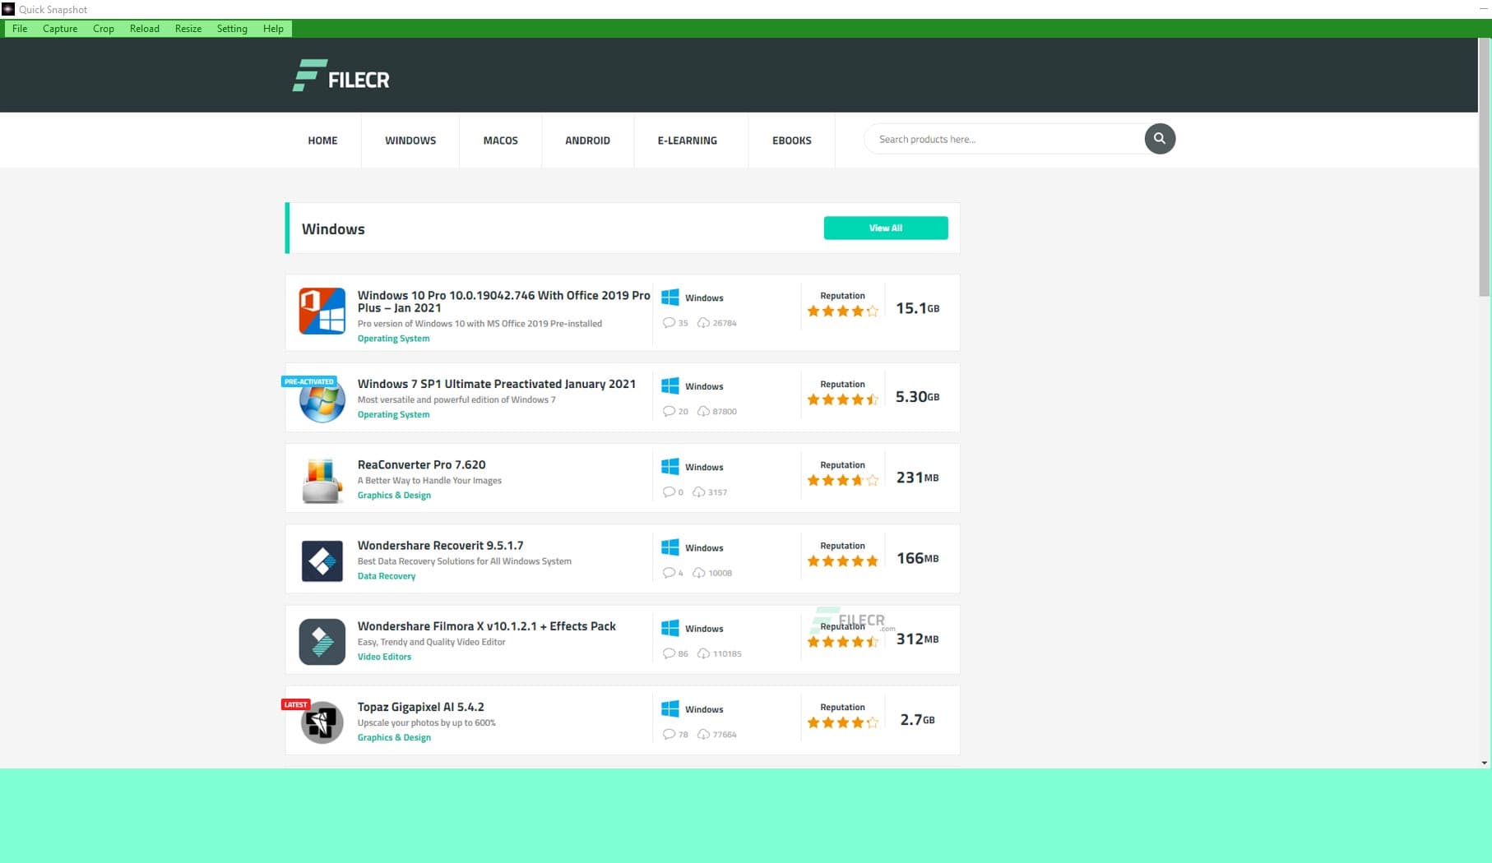Switch to the MACOS tab
1492x863 pixels.
click(499, 141)
